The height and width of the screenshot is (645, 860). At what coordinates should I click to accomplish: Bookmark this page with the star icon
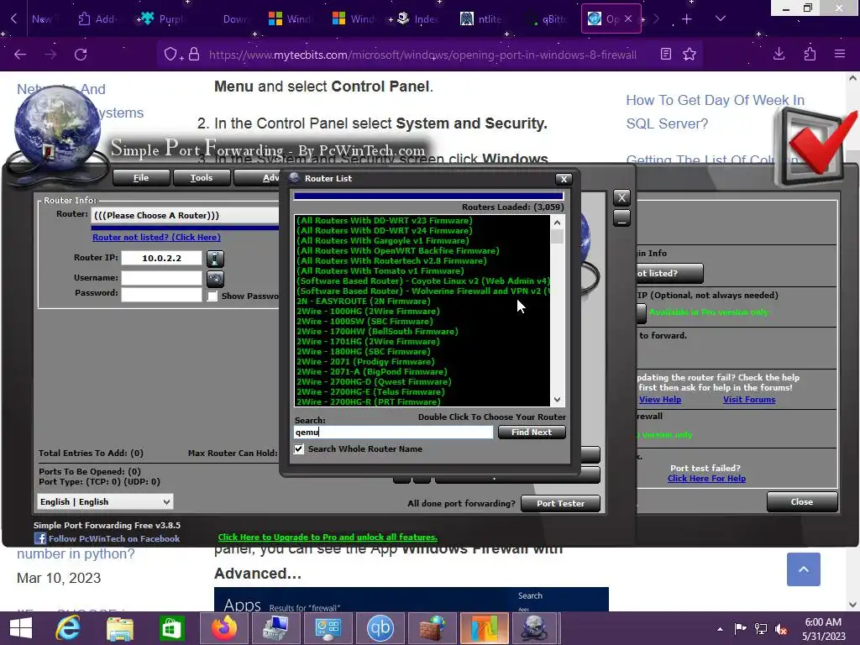point(690,55)
